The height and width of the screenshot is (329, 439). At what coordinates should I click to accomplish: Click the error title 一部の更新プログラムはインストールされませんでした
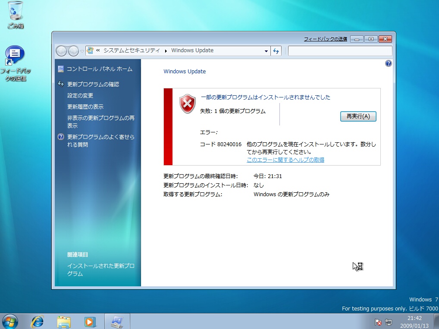(x=266, y=97)
